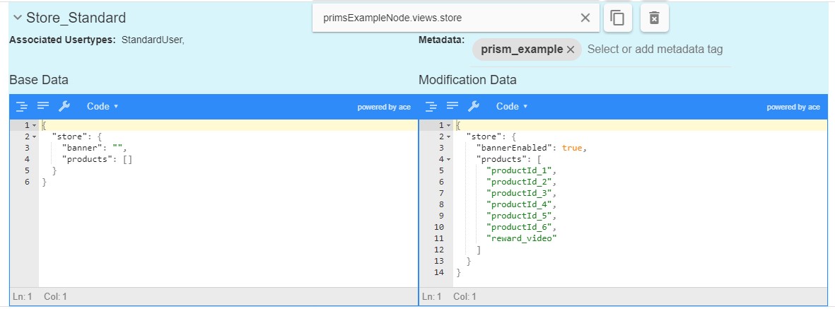The width and height of the screenshot is (835, 309).
Task: Click line number 14 in Modification Data
Action: [x=439, y=273]
